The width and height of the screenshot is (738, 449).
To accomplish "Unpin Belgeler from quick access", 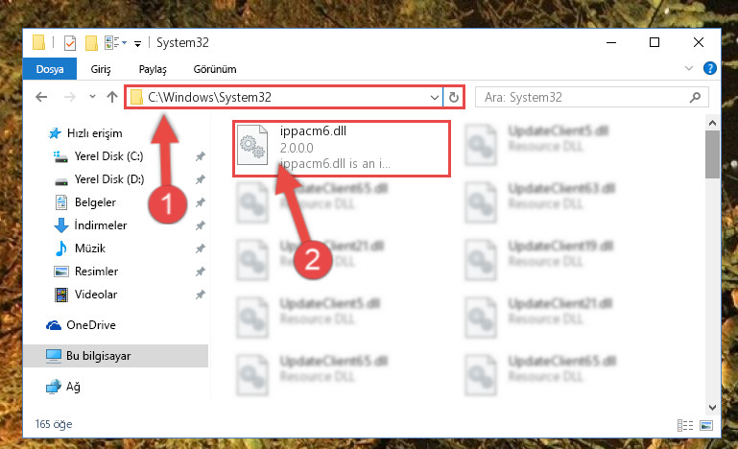I will click(200, 202).
